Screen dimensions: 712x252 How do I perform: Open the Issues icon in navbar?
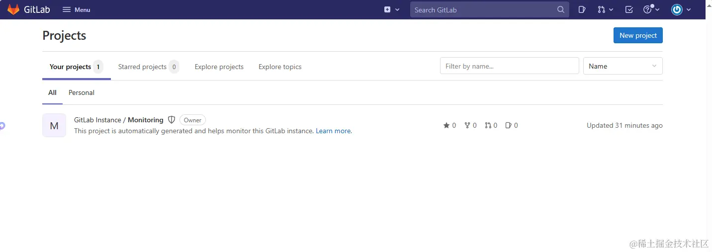[582, 9]
